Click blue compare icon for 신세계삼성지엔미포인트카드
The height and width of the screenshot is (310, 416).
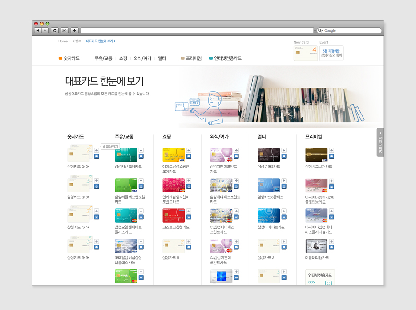(x=189, y=187)
